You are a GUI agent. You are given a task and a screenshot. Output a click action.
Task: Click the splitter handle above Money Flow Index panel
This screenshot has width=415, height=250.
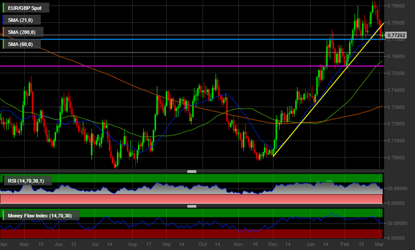pos(192,207)
